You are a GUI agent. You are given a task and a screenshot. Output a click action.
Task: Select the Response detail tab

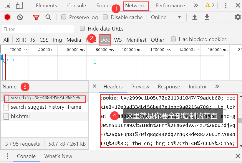pos(169,87)
